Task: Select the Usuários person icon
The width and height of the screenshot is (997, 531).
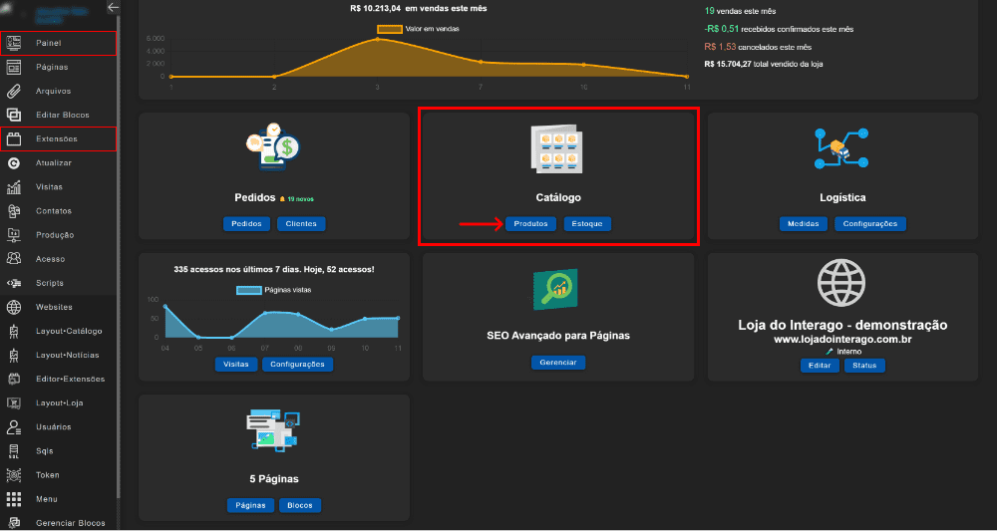Action: pos(14,426)
